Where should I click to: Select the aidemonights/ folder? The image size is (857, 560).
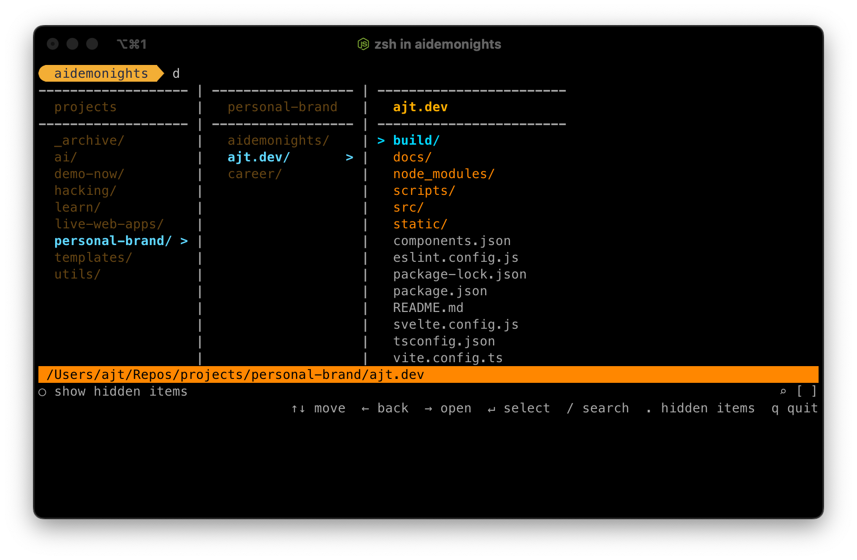click(278, 141)
